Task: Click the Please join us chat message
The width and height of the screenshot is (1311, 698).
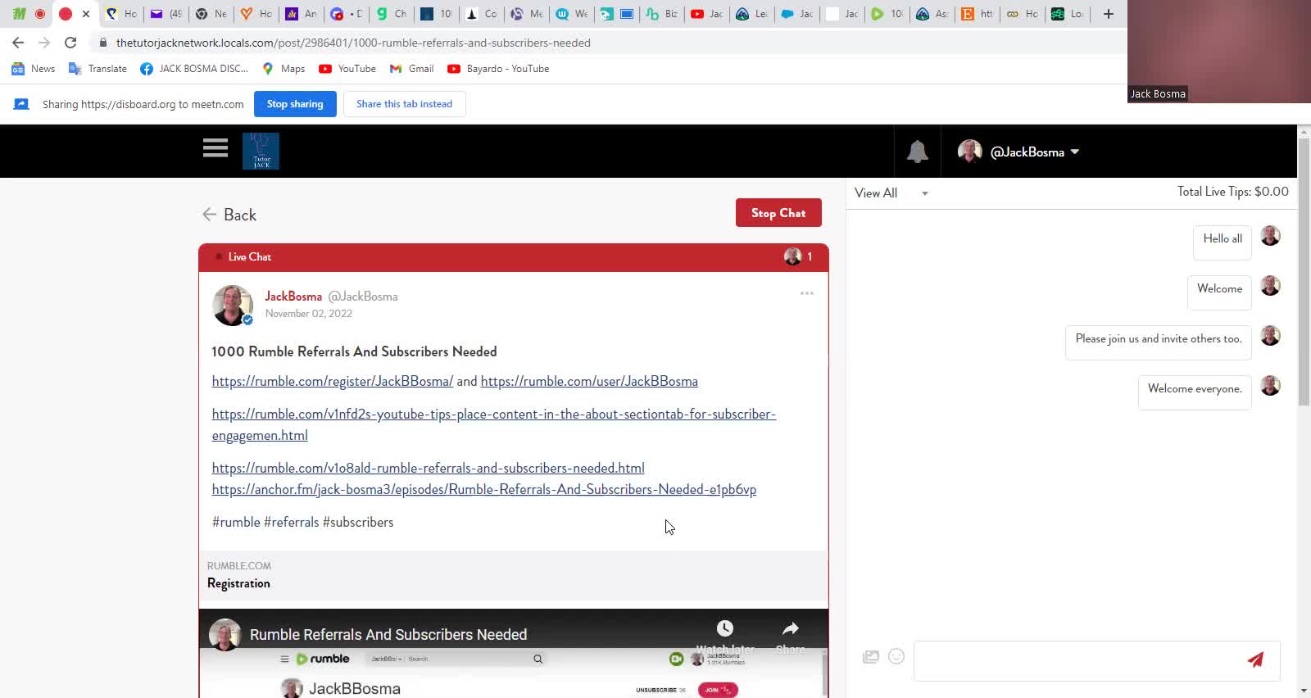Action: coord(1158,342)
